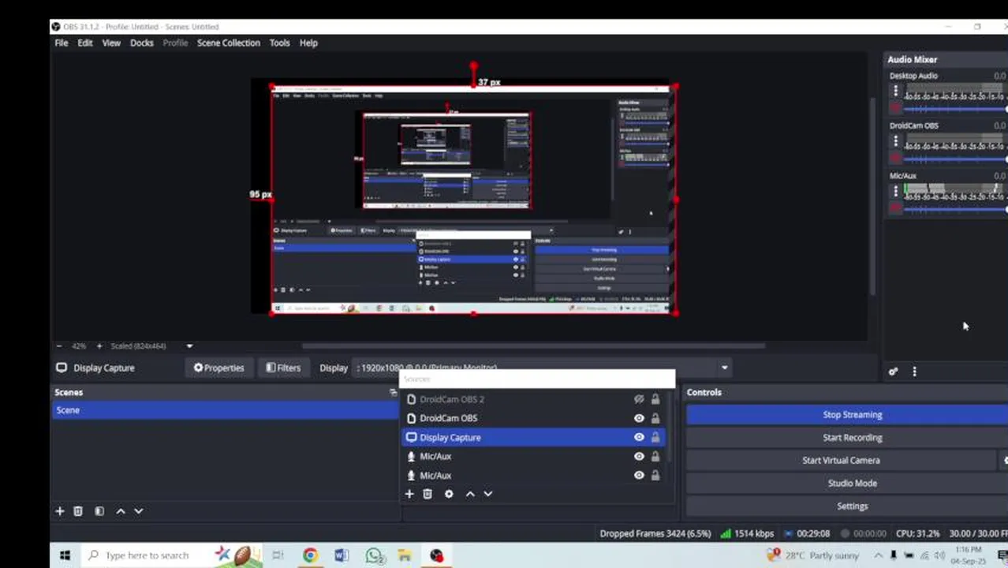Click the Start Recording button
Screen dimensions: 1008x568
[x=852, y=437]
